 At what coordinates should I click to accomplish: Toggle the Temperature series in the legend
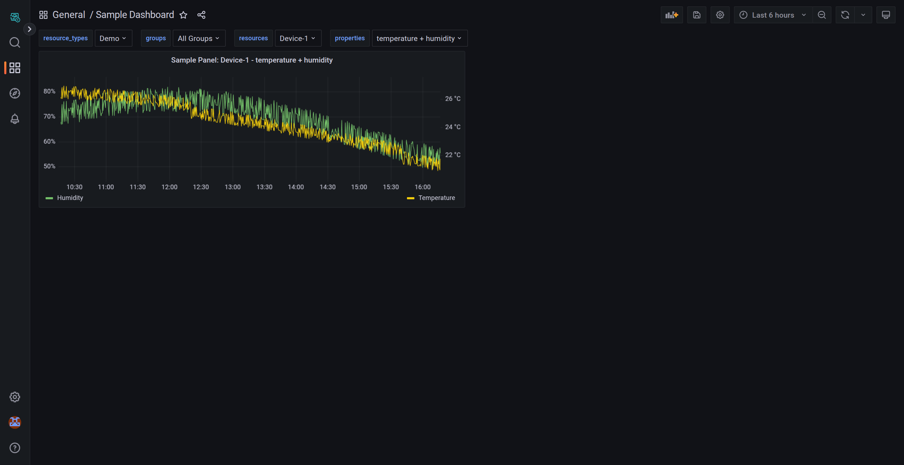tap(437, 198)
